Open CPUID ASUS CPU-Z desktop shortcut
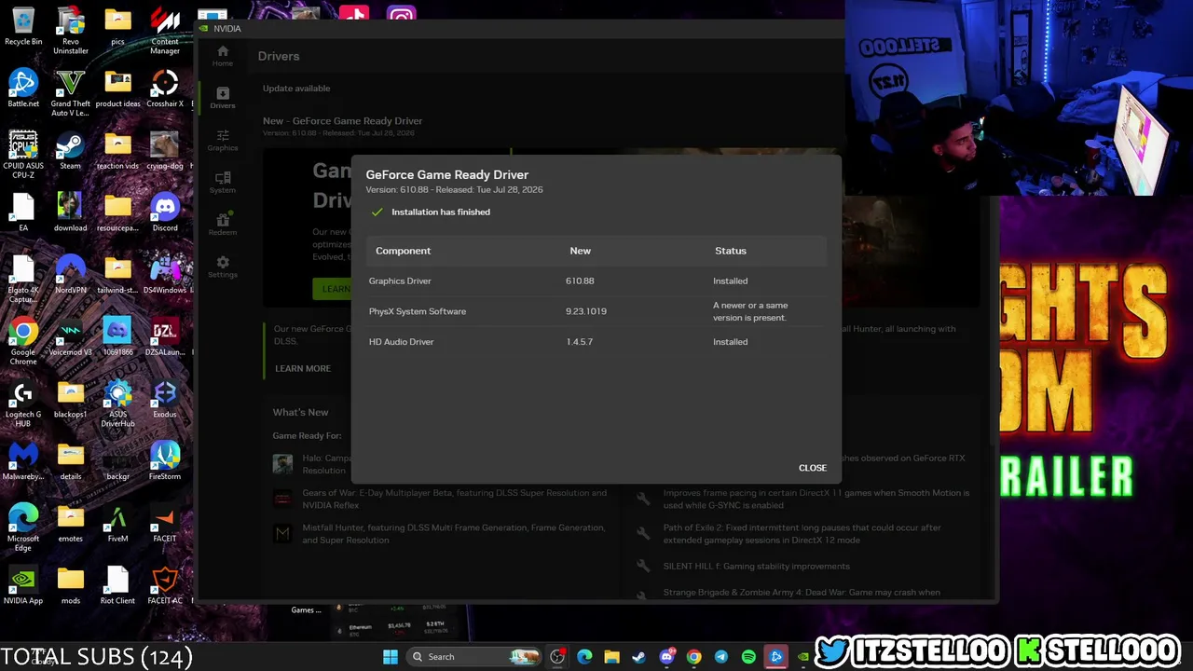Screen dimensions: 1193x671 pos(23,155)
